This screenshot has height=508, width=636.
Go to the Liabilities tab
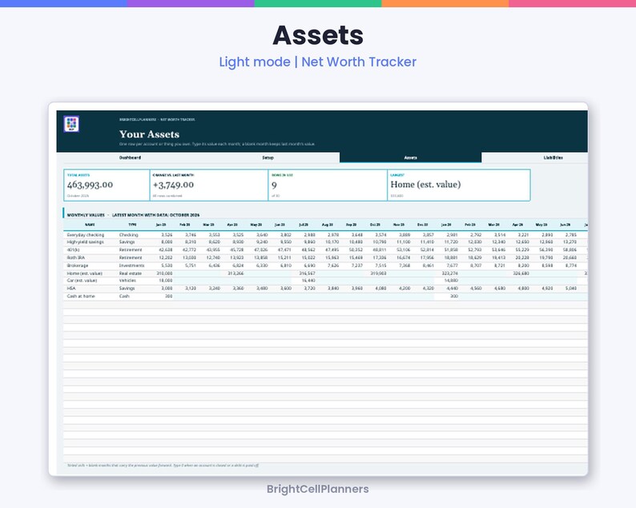coord(553,158)
